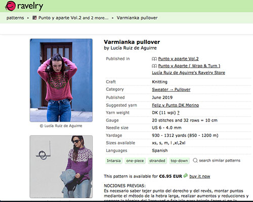
Task: Open Punto y aparte Vol.2 and 2 more breadcrumb
Action: point(73,18)
